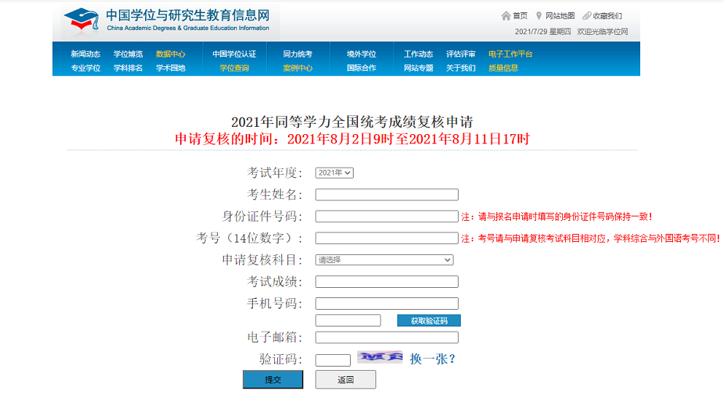The image size is (724, 403).
Task: Open the 考试年度 2021年 dropdown
Action: pos(334,173)
